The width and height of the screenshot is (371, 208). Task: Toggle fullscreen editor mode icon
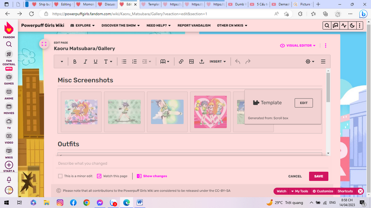click(44, 44)
